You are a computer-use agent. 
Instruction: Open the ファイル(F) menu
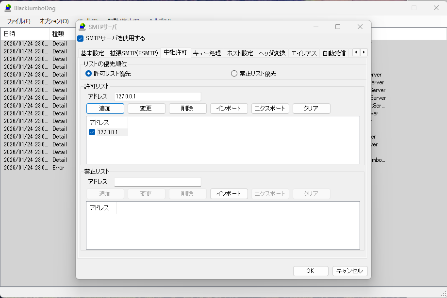[x=18, y=21]
